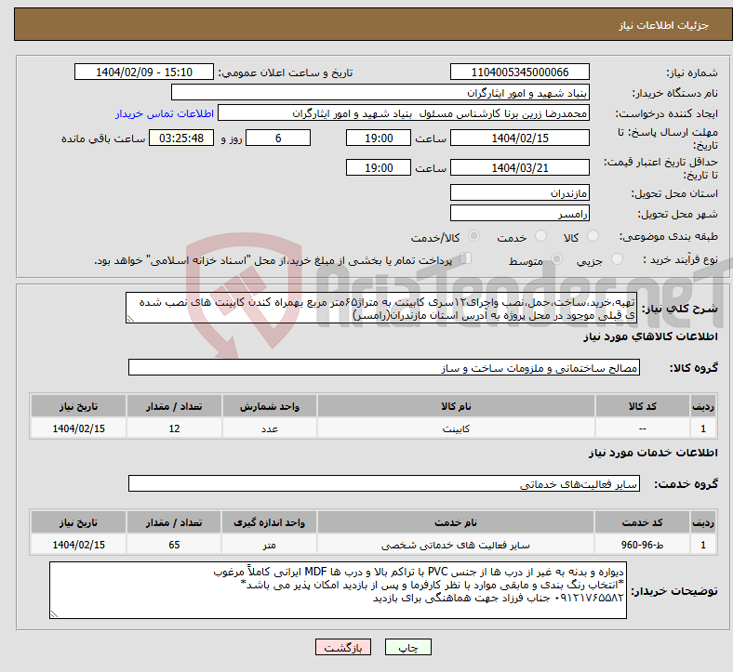Toggle the اسناد خزانه اسلامی payment checkbox
This screenshot has width=733, height=672.
pos(465,257)
